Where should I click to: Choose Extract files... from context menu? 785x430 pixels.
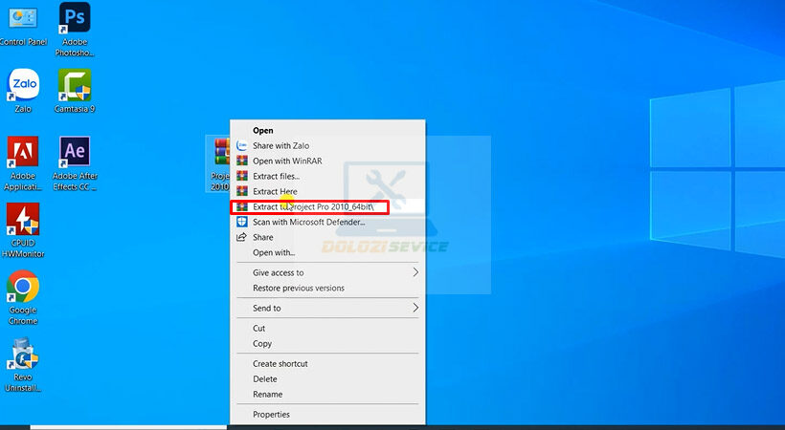[276, 176]
